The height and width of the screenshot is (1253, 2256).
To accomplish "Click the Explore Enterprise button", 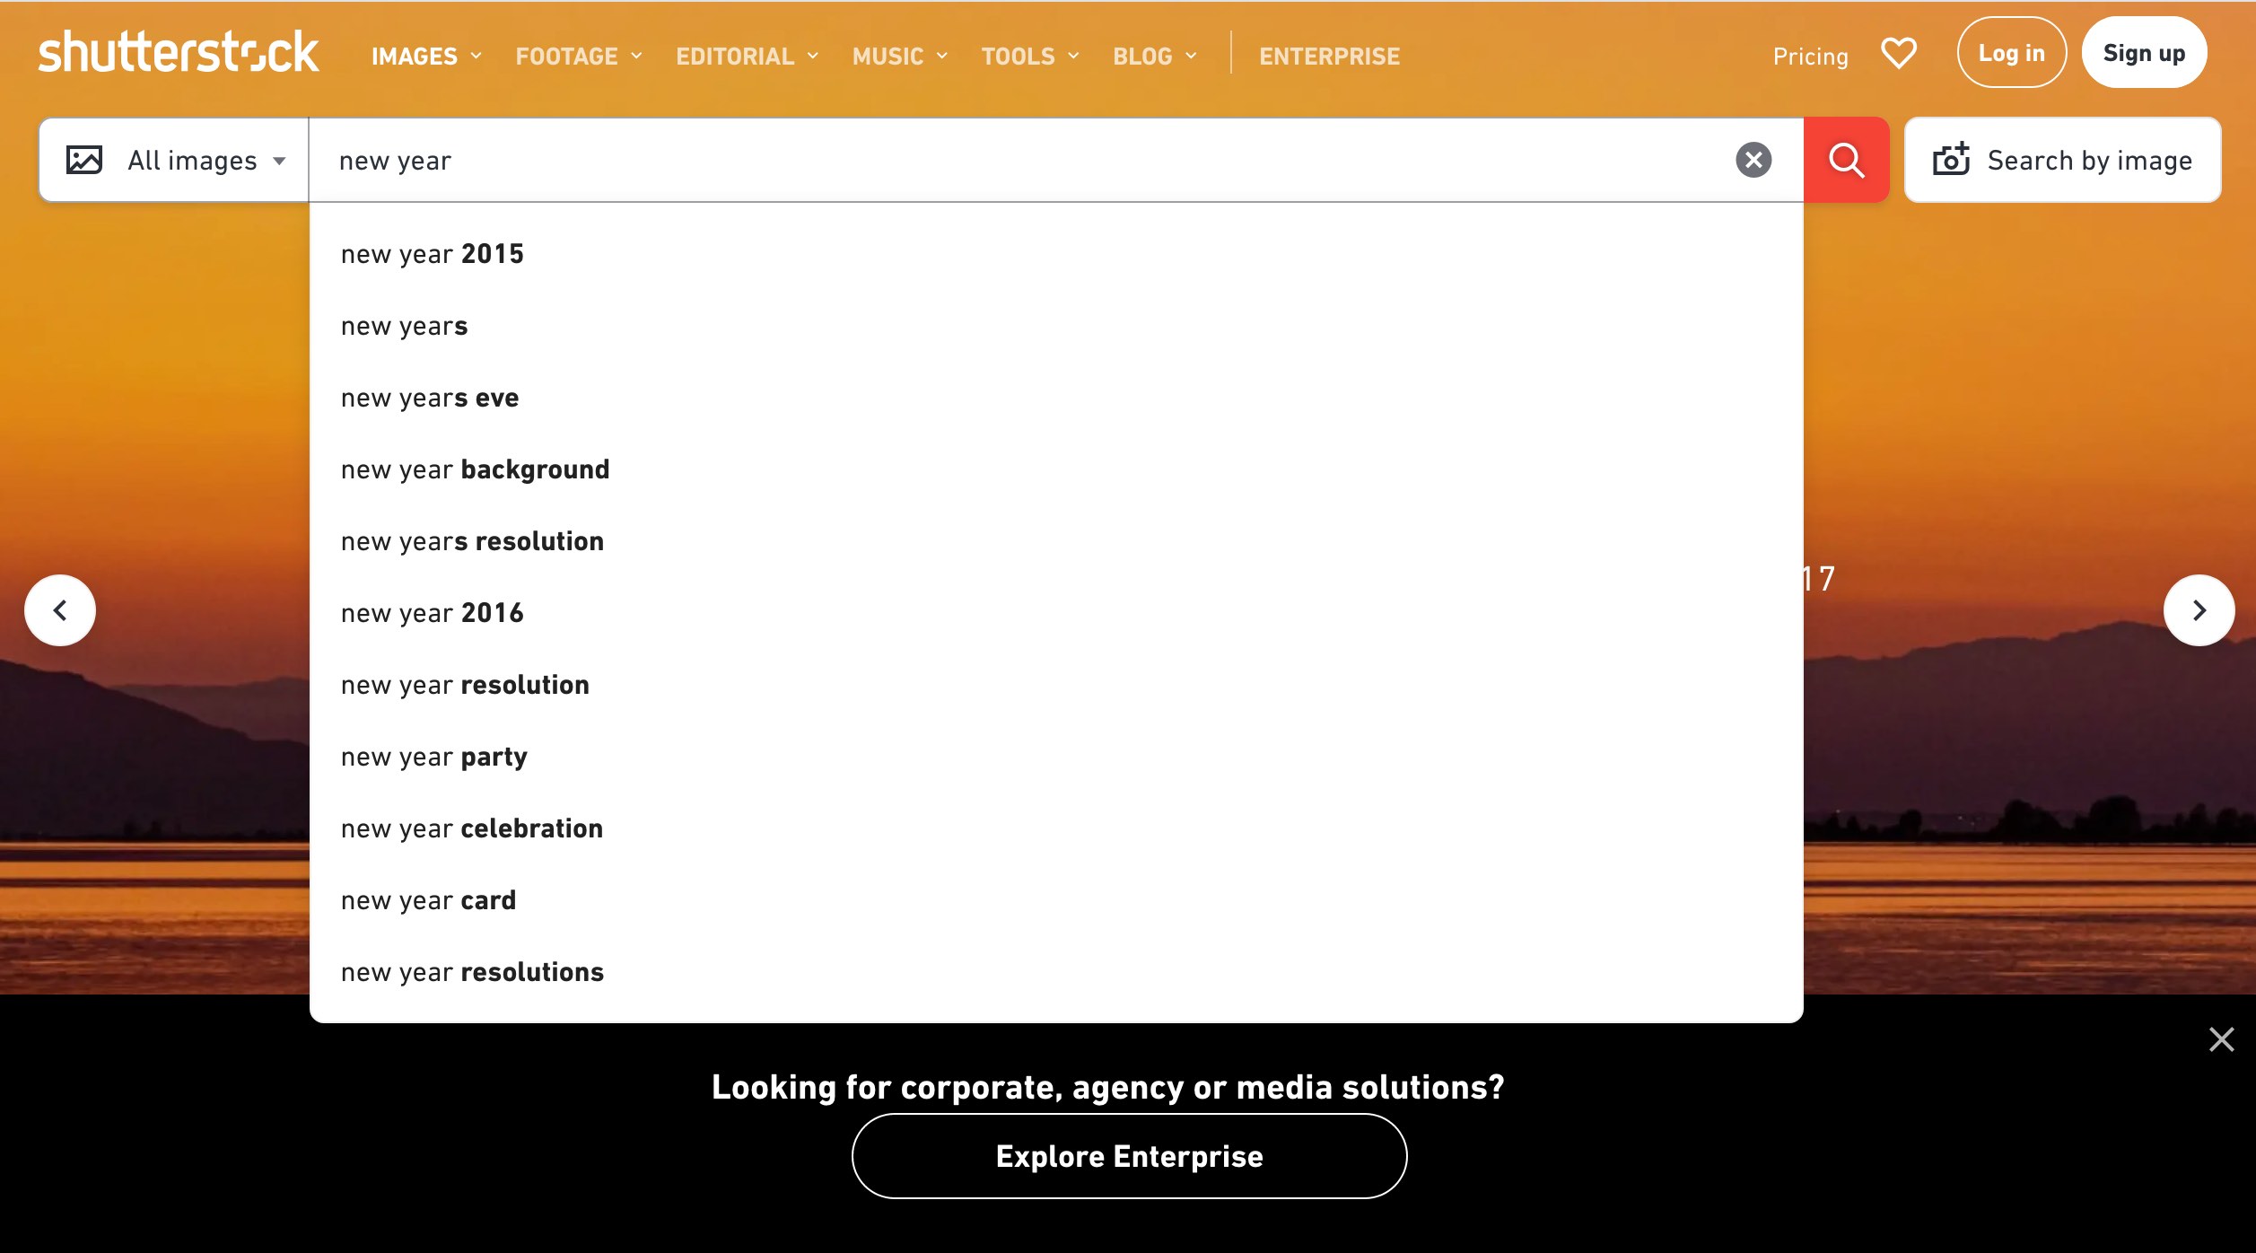I will pyautogui.click(x=1129, y=1156).
